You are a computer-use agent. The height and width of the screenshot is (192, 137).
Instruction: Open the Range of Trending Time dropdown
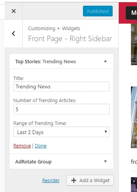tap(61, 132)
